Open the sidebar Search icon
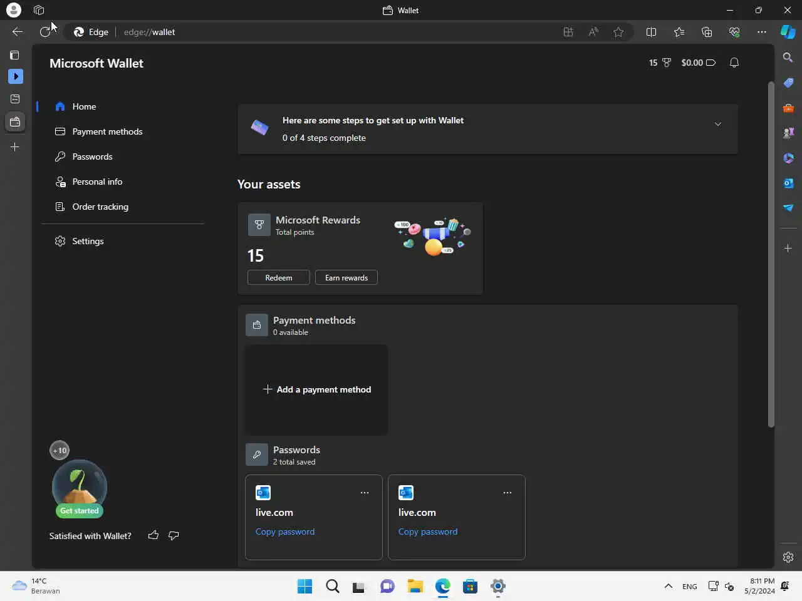This screenshot has width=802, height=601. coord(788,58)
